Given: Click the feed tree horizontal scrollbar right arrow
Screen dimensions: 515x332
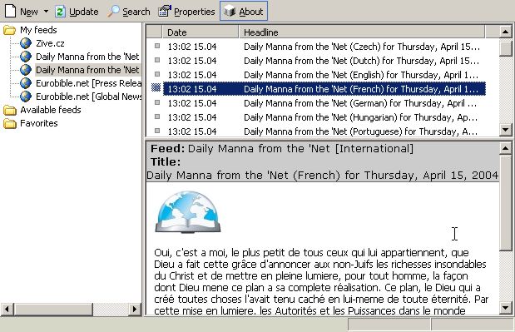Looking at the screenshot, I should [x=134, y=309].
